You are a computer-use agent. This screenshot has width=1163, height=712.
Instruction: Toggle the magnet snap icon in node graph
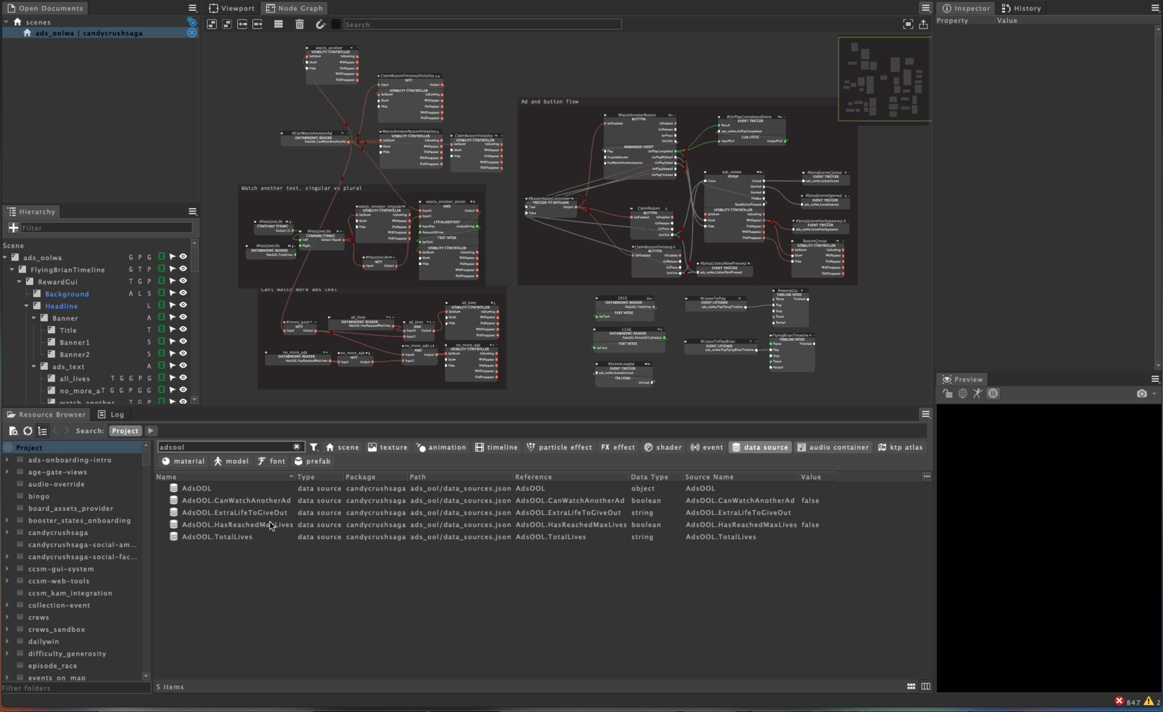tap(320, 24)
